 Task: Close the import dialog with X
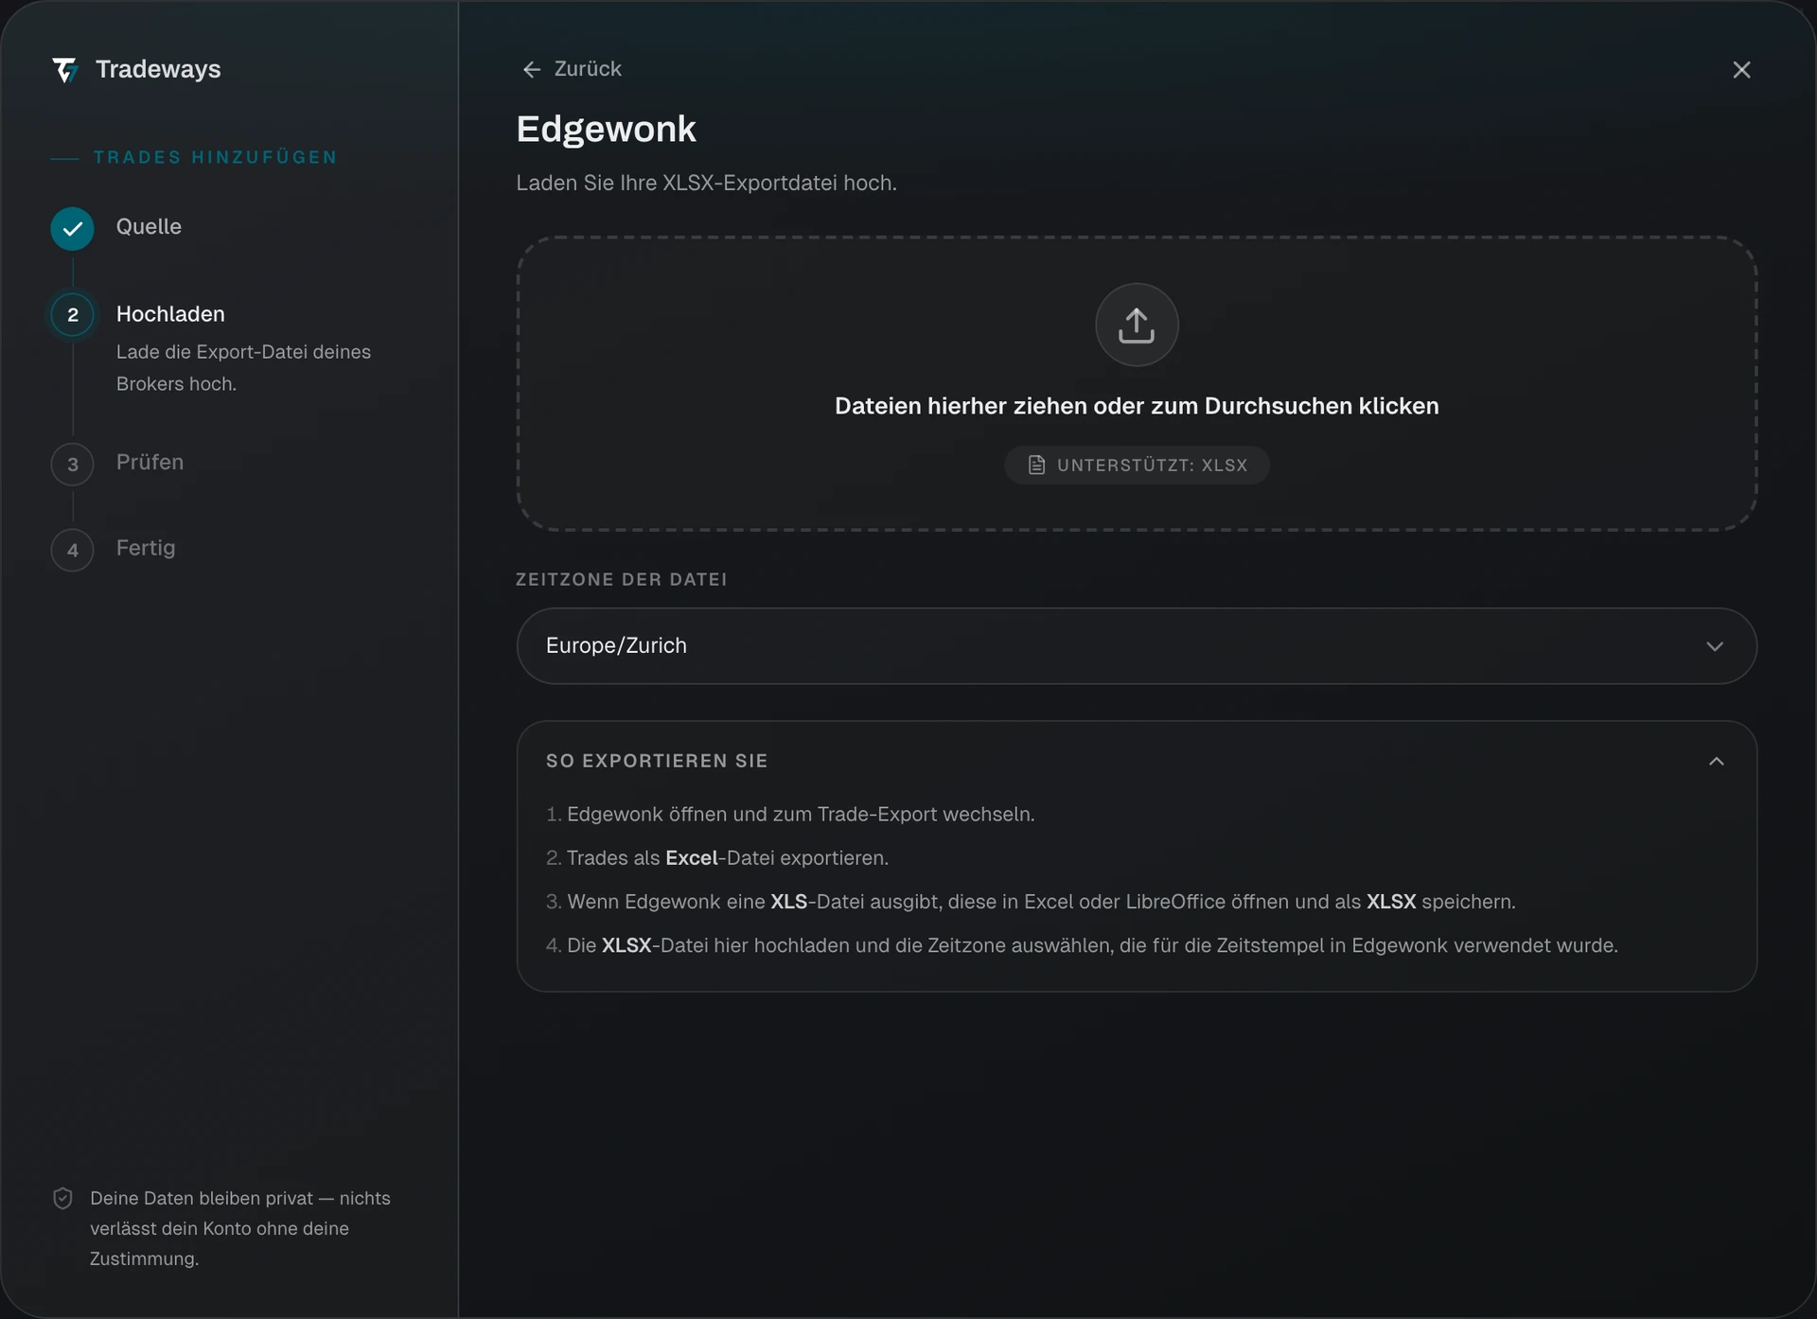click(x=1741, y=70)
